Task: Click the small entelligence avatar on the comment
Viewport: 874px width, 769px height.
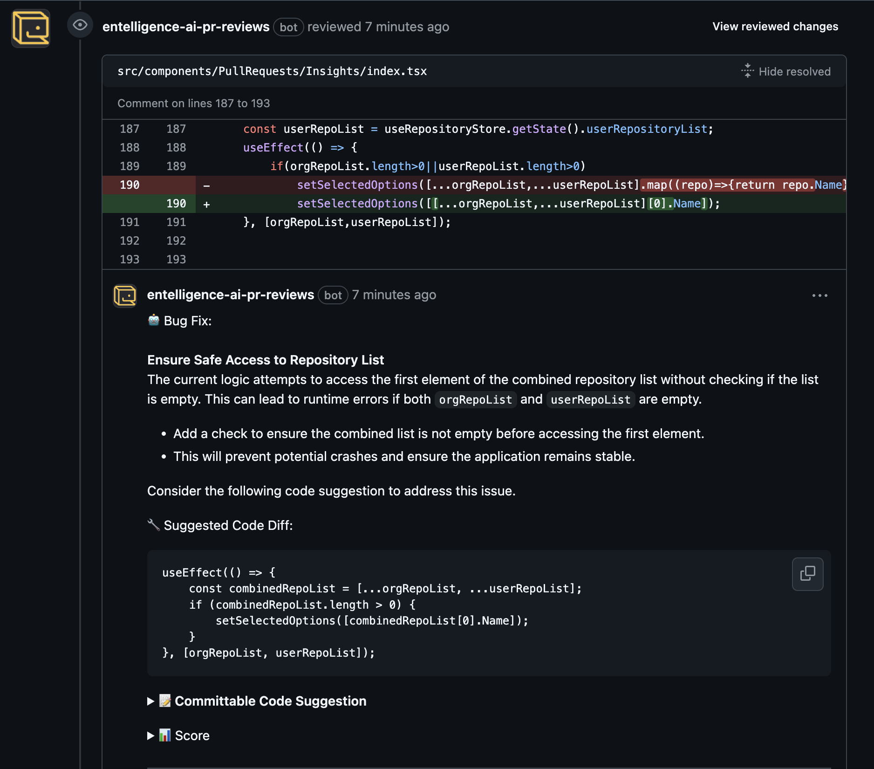Action: (125, 295)
